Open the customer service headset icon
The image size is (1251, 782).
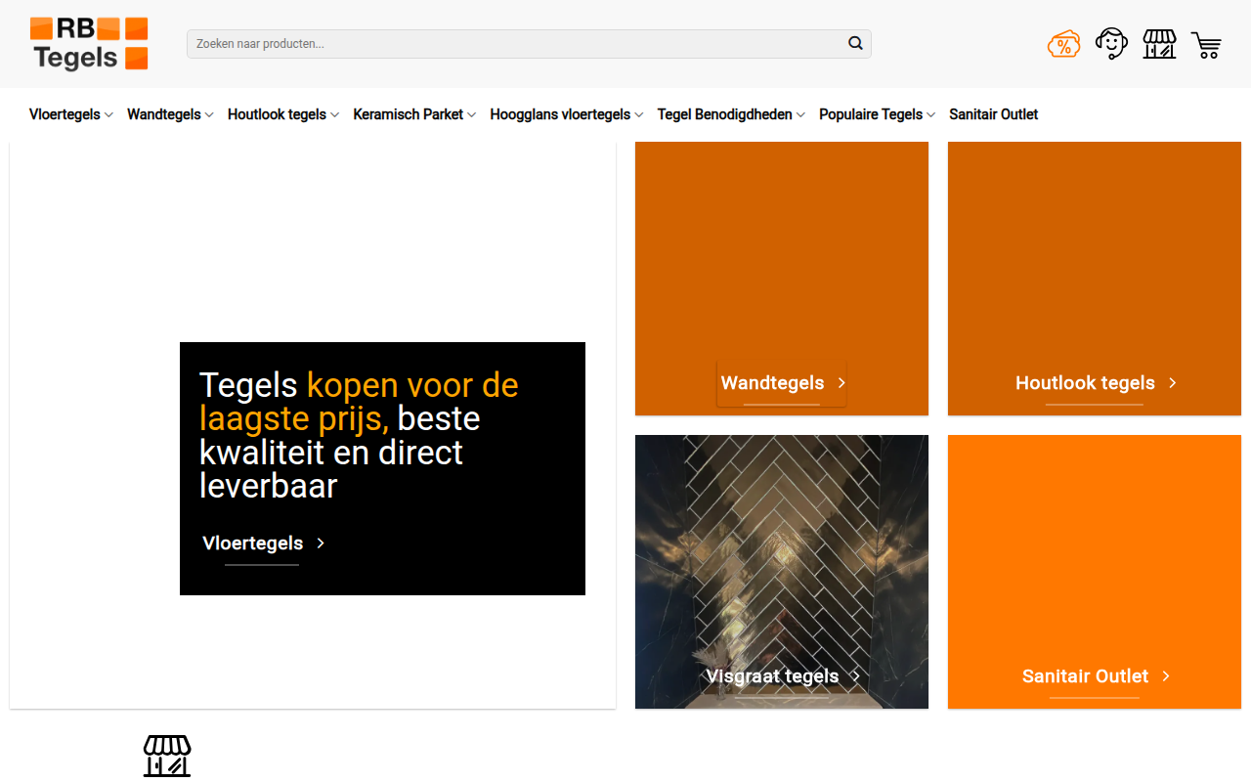1111,44
